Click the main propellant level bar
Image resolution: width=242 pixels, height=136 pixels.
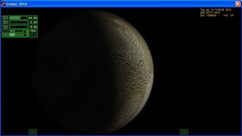[x=19, y=18]
